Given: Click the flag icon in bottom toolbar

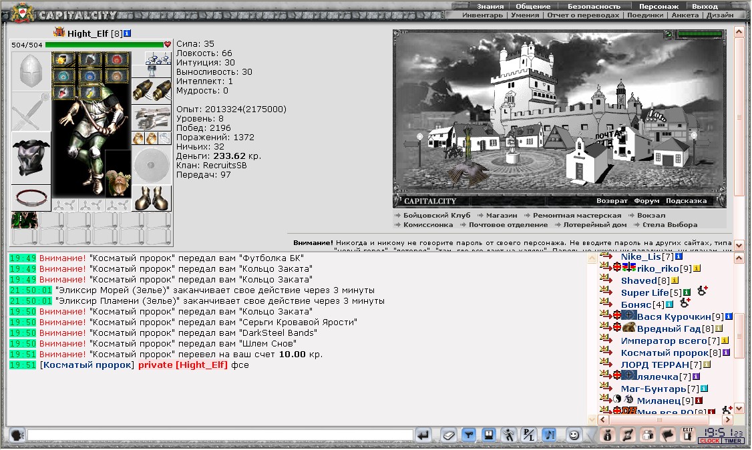Looking at the screenshot, I should click(668, 435).
